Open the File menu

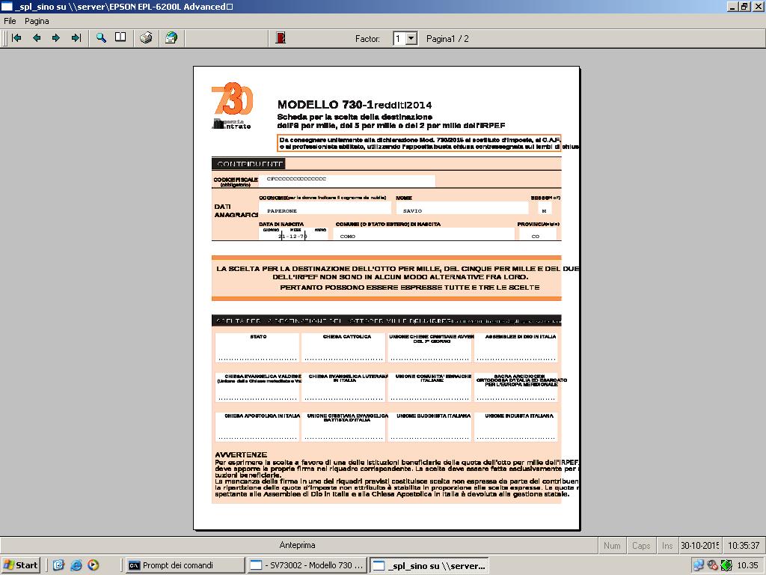coord(10,21)
